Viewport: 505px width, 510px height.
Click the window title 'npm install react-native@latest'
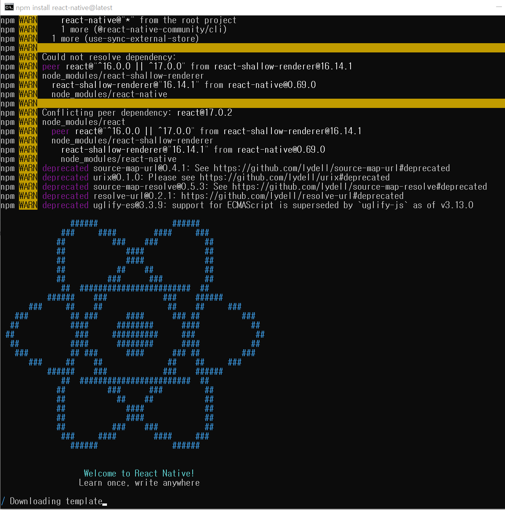click(64, 8)
